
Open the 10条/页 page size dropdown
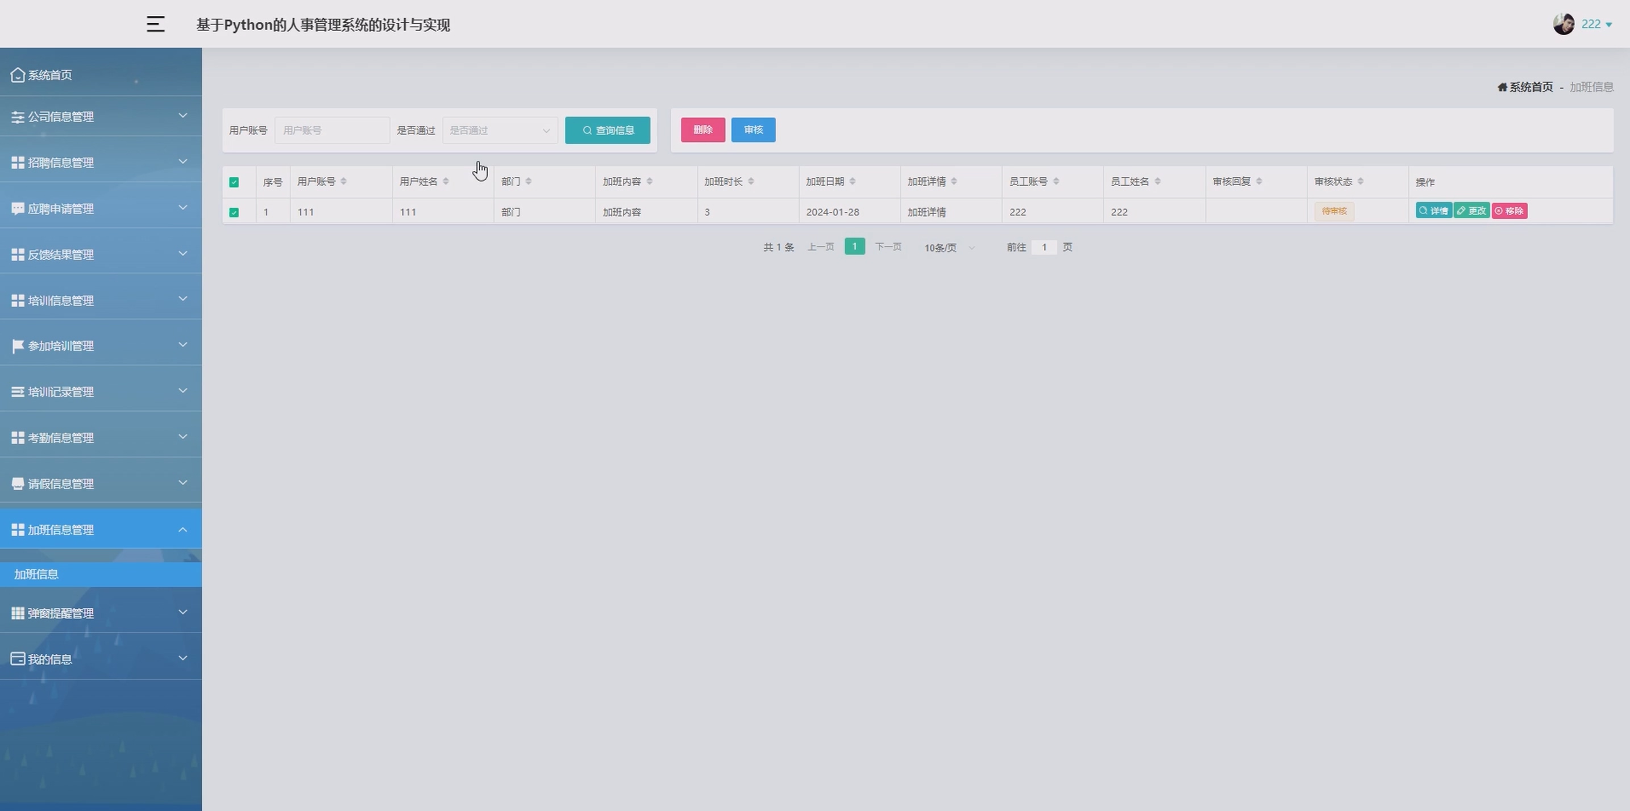click(x=949, y=247)
